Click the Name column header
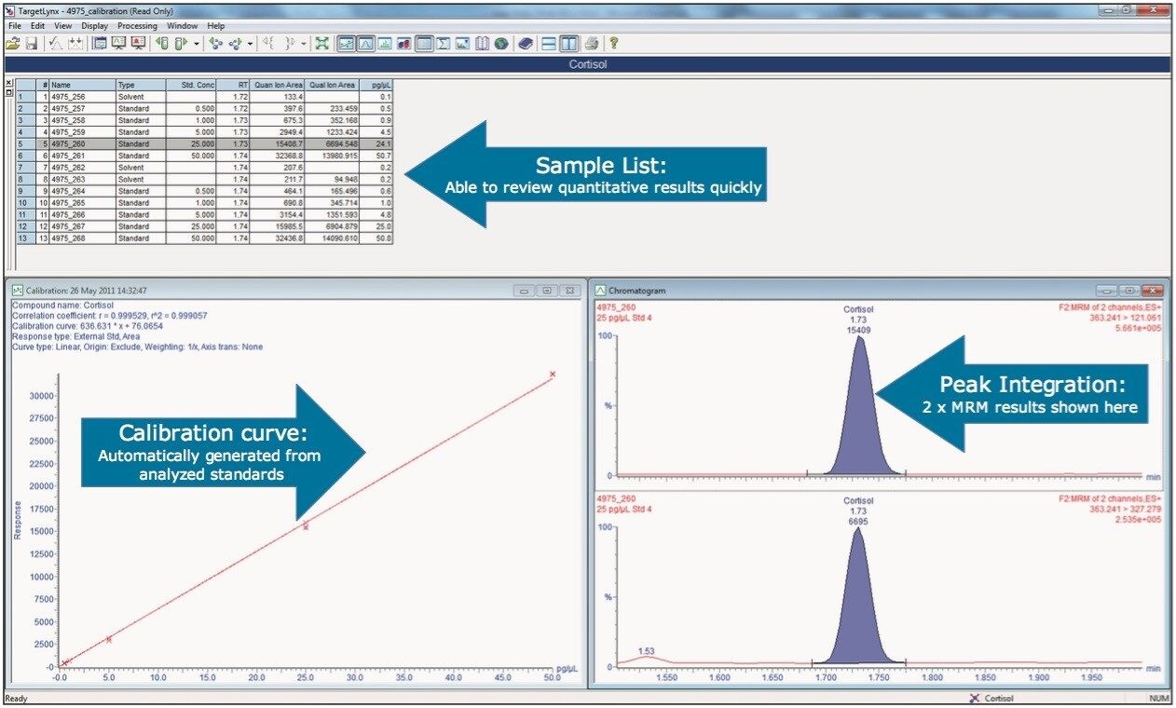The image size is (1176, 708). pyautogui.click(x=82, y=85)
